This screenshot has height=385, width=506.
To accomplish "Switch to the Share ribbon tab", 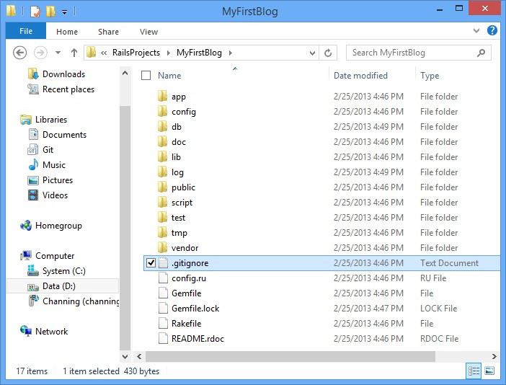I will coord(108,32).
